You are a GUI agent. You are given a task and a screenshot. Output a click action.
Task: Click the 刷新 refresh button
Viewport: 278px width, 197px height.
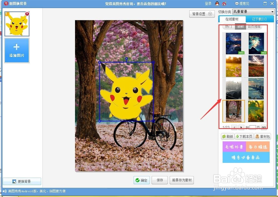[x=228, y=136]
